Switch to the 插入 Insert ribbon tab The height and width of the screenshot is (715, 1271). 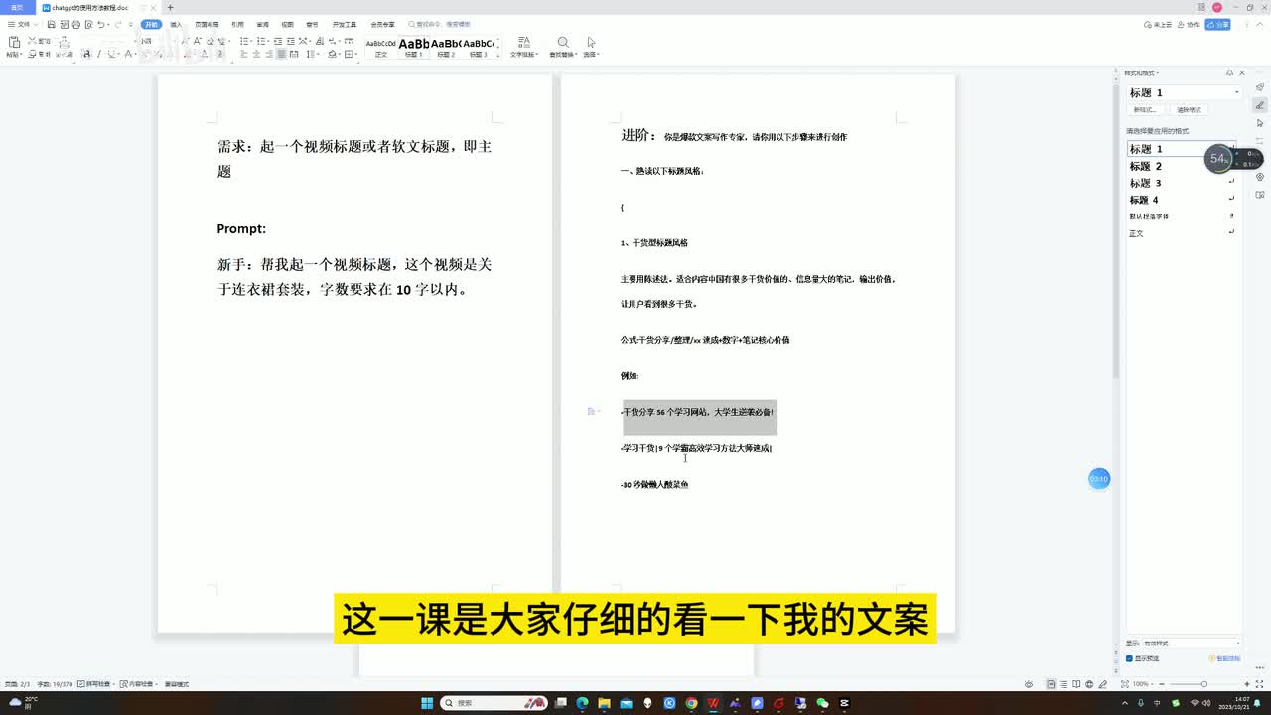tap(176, 24)
